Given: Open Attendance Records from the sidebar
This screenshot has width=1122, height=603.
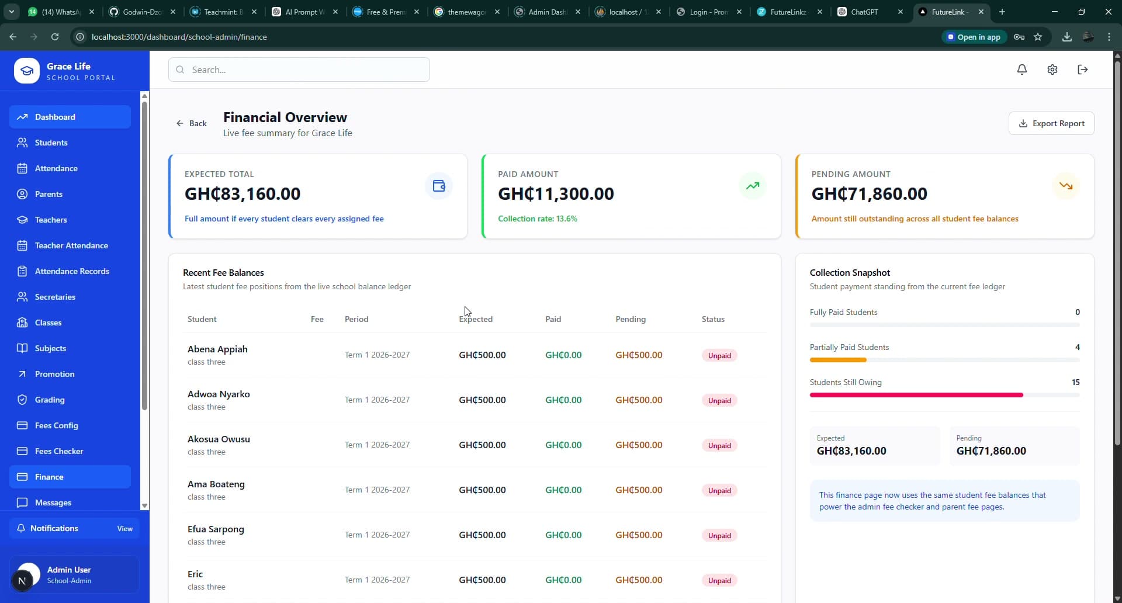Looking at the screenshot, I should point(65,271).
